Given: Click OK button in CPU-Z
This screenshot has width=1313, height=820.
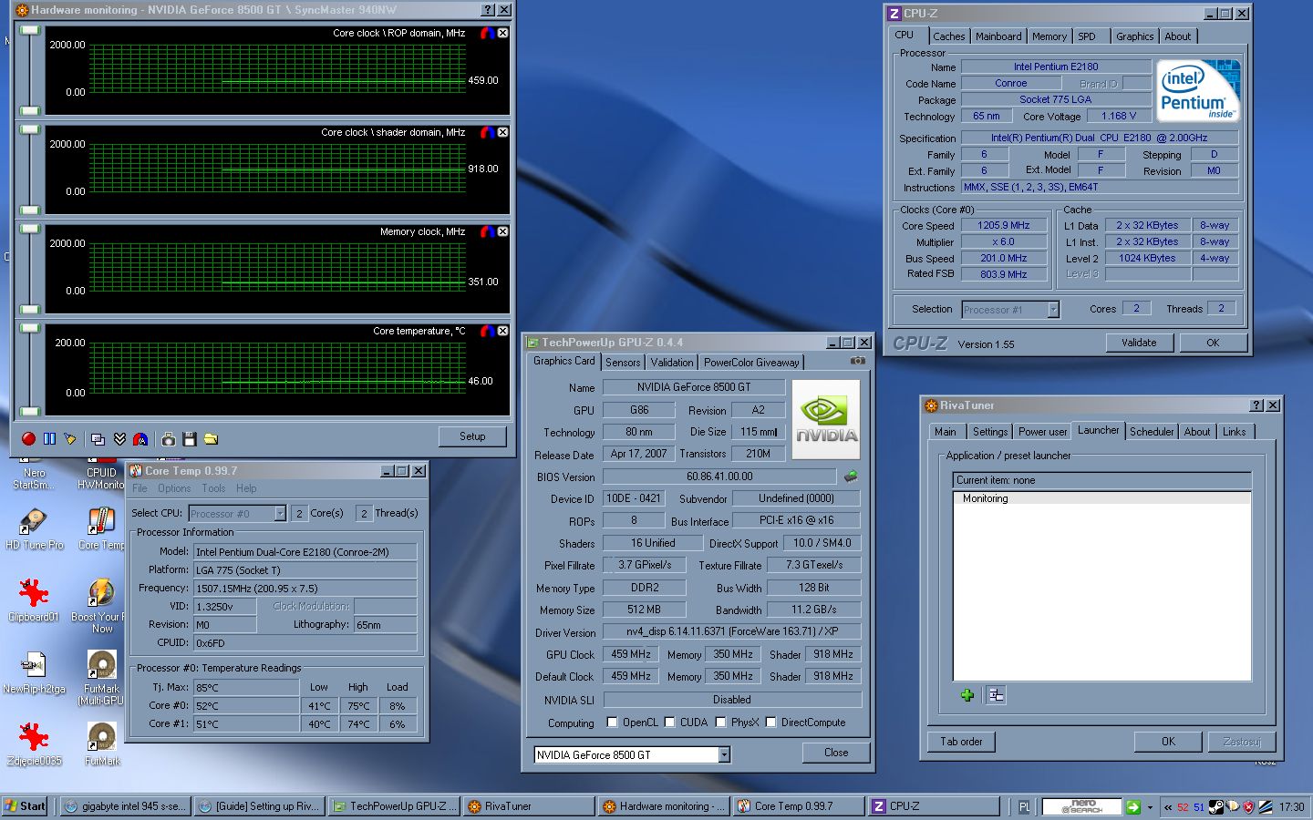Looking at the screenshot, I should tap(1213, 343).
